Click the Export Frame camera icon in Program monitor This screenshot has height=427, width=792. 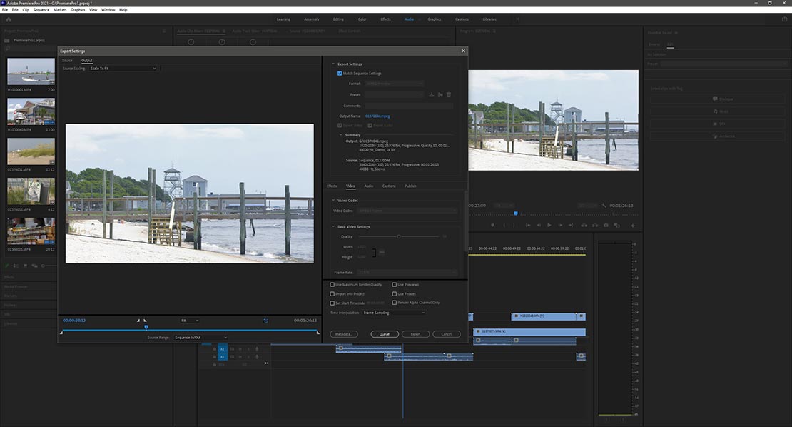606,225
